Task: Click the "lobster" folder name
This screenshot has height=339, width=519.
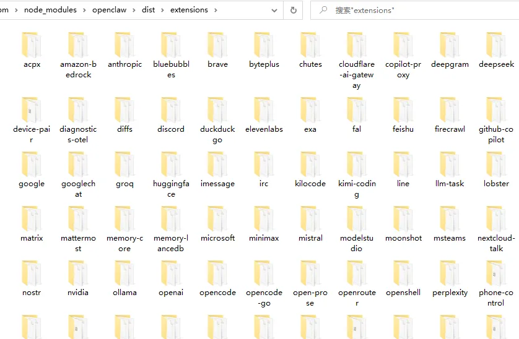Action: [496, 184]
